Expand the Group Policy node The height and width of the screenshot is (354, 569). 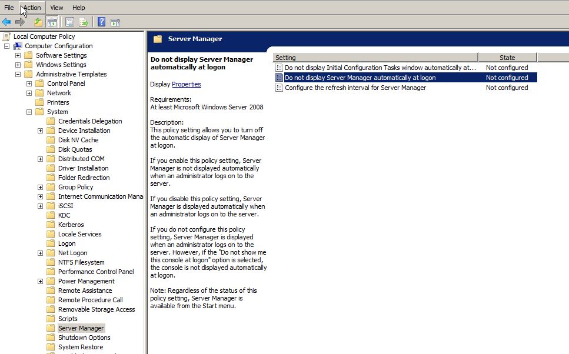coord(40,188)
